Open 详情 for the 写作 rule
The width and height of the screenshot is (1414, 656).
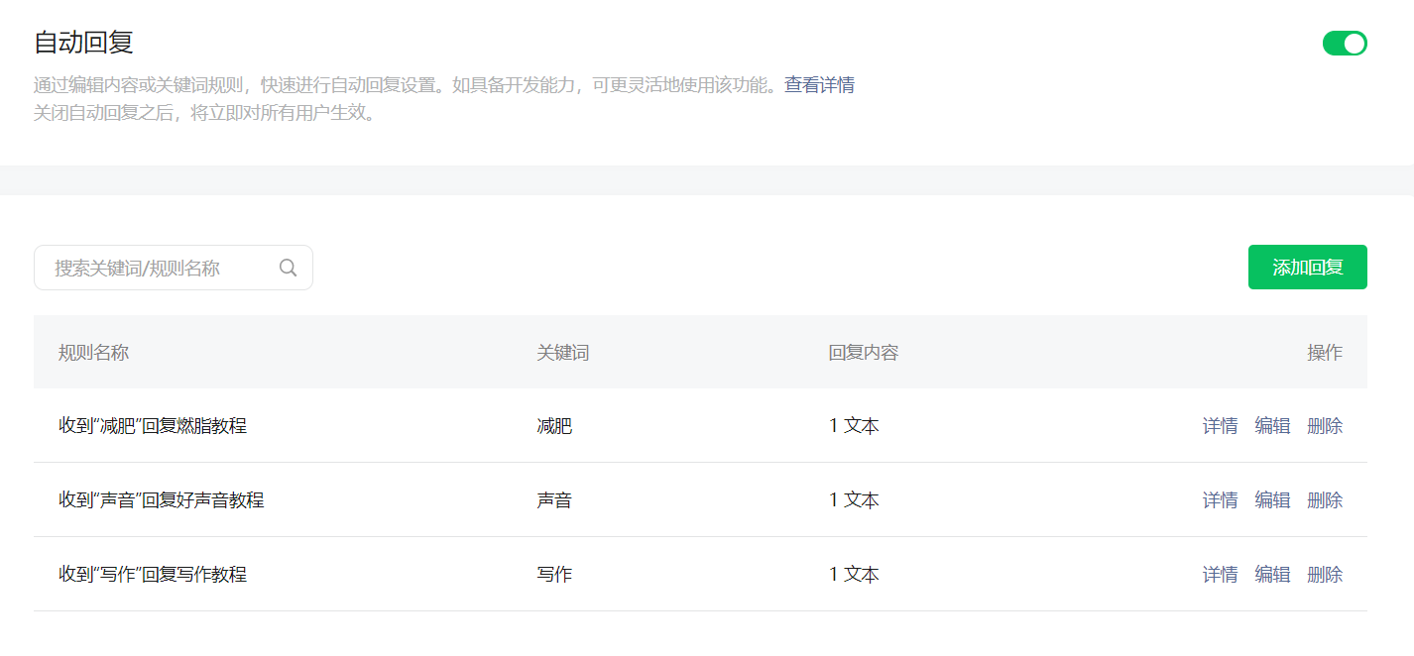1220,575
